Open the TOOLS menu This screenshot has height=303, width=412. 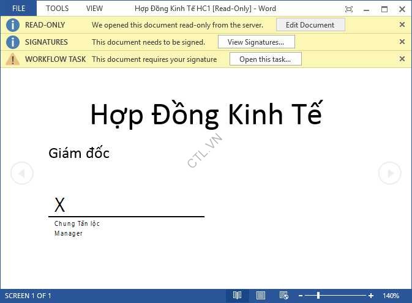click(57, 9)
